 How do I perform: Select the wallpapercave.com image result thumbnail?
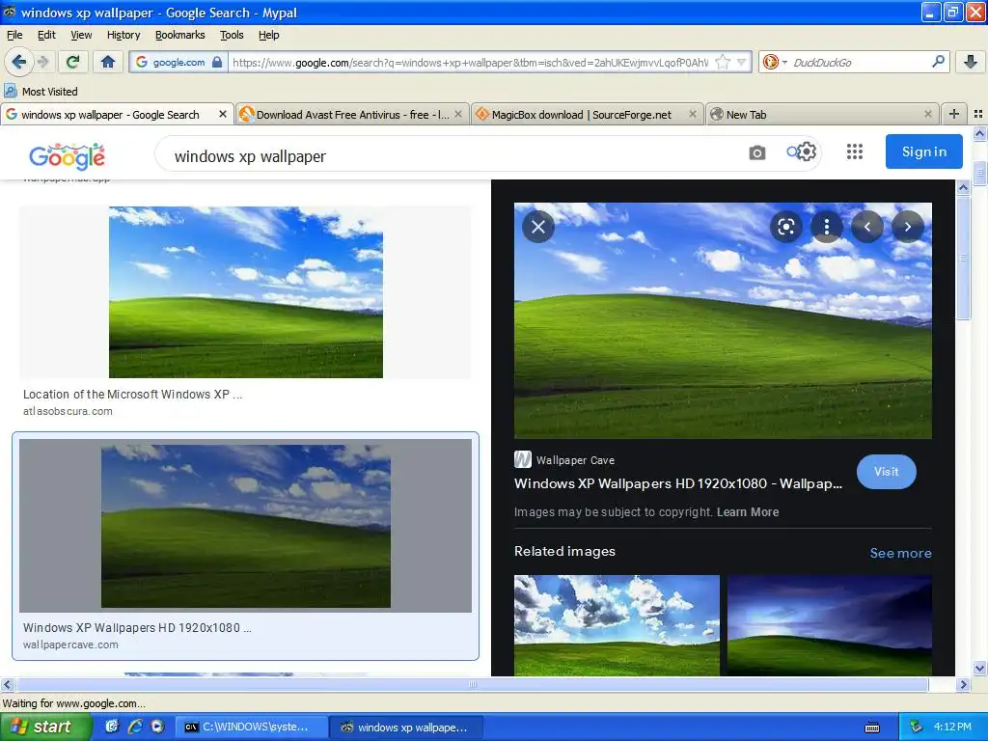pyautogui.click(x=246, y=526)
